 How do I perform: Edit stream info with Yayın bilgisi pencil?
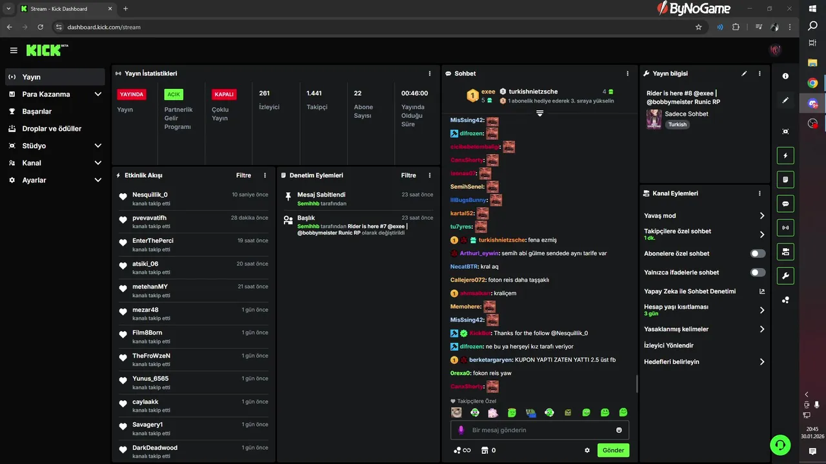(744, 73)
